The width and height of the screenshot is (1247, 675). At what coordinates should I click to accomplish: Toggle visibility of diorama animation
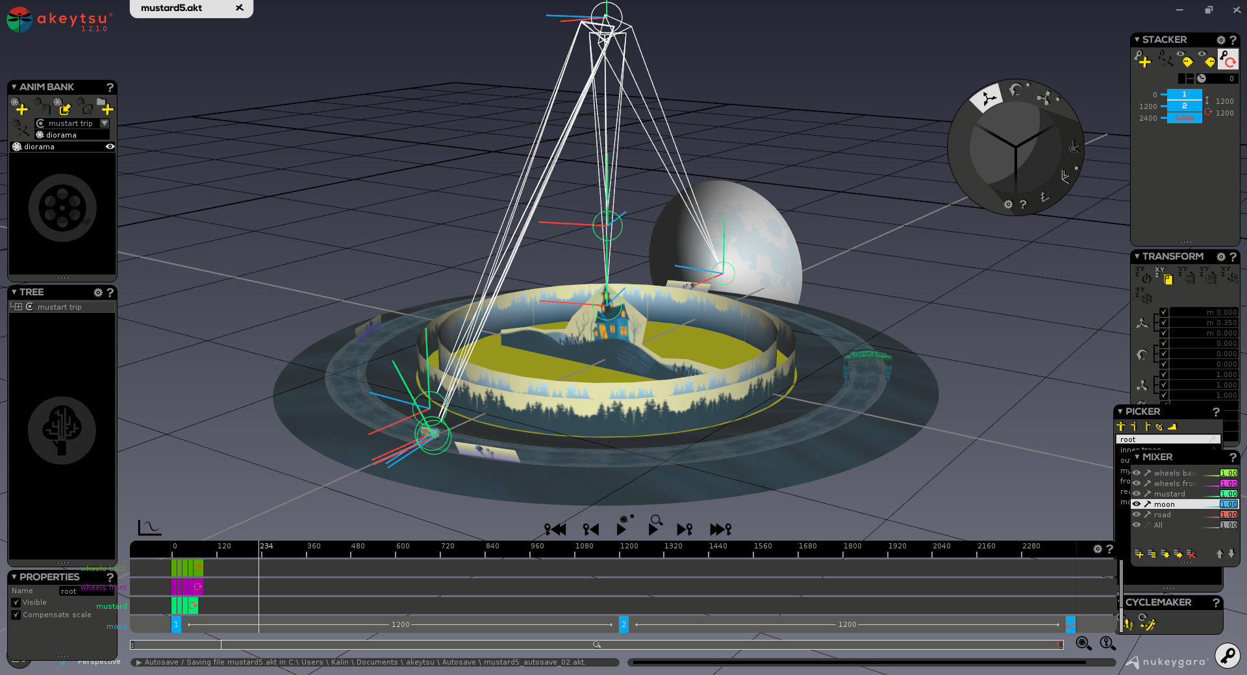click(110, 147)
